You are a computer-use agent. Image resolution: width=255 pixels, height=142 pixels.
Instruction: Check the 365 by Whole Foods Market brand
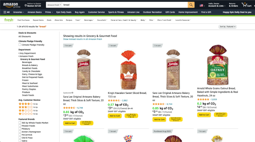(20, 123)
